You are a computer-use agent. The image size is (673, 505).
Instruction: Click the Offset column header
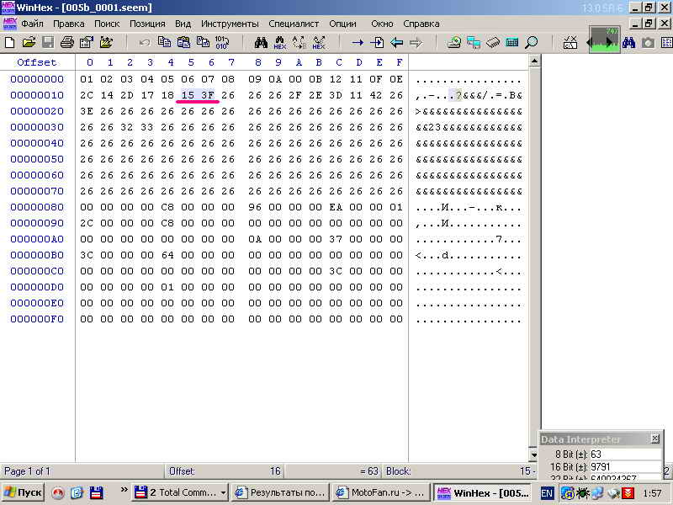pos(37,62)
